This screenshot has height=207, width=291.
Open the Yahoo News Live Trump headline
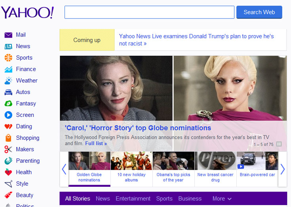point(196,40)
